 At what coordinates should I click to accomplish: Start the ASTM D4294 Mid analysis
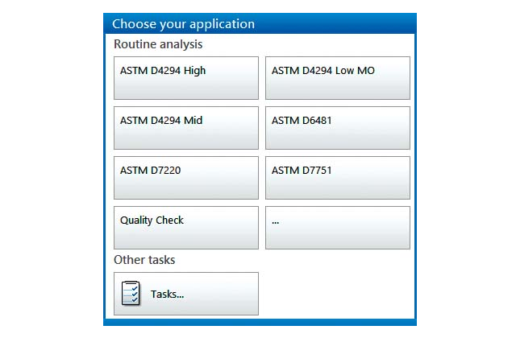point(185,128)
